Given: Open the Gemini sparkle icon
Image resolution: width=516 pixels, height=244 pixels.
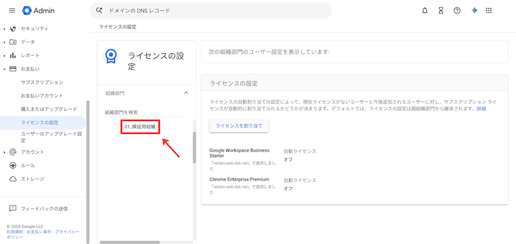Looking at the screenshot, I should (x=474, y=10).
